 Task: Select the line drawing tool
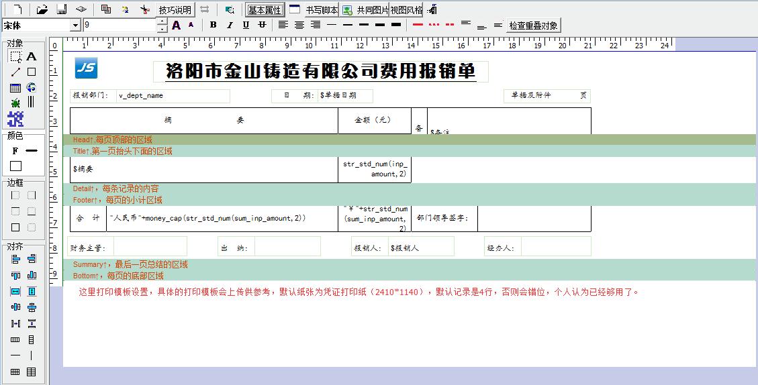pyautogui.click(x=15, y=72)
